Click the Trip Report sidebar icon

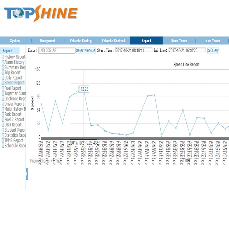(3, 73)
